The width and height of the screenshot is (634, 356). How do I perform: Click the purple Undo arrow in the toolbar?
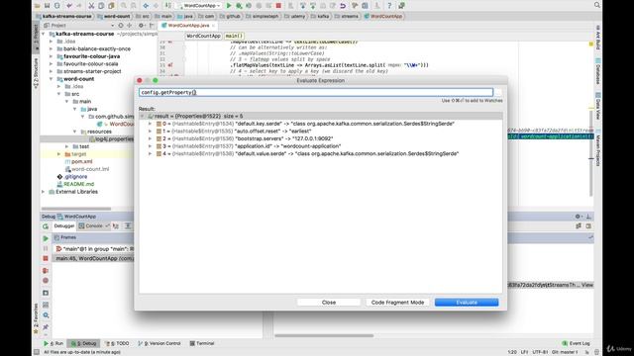coord(68,6)
